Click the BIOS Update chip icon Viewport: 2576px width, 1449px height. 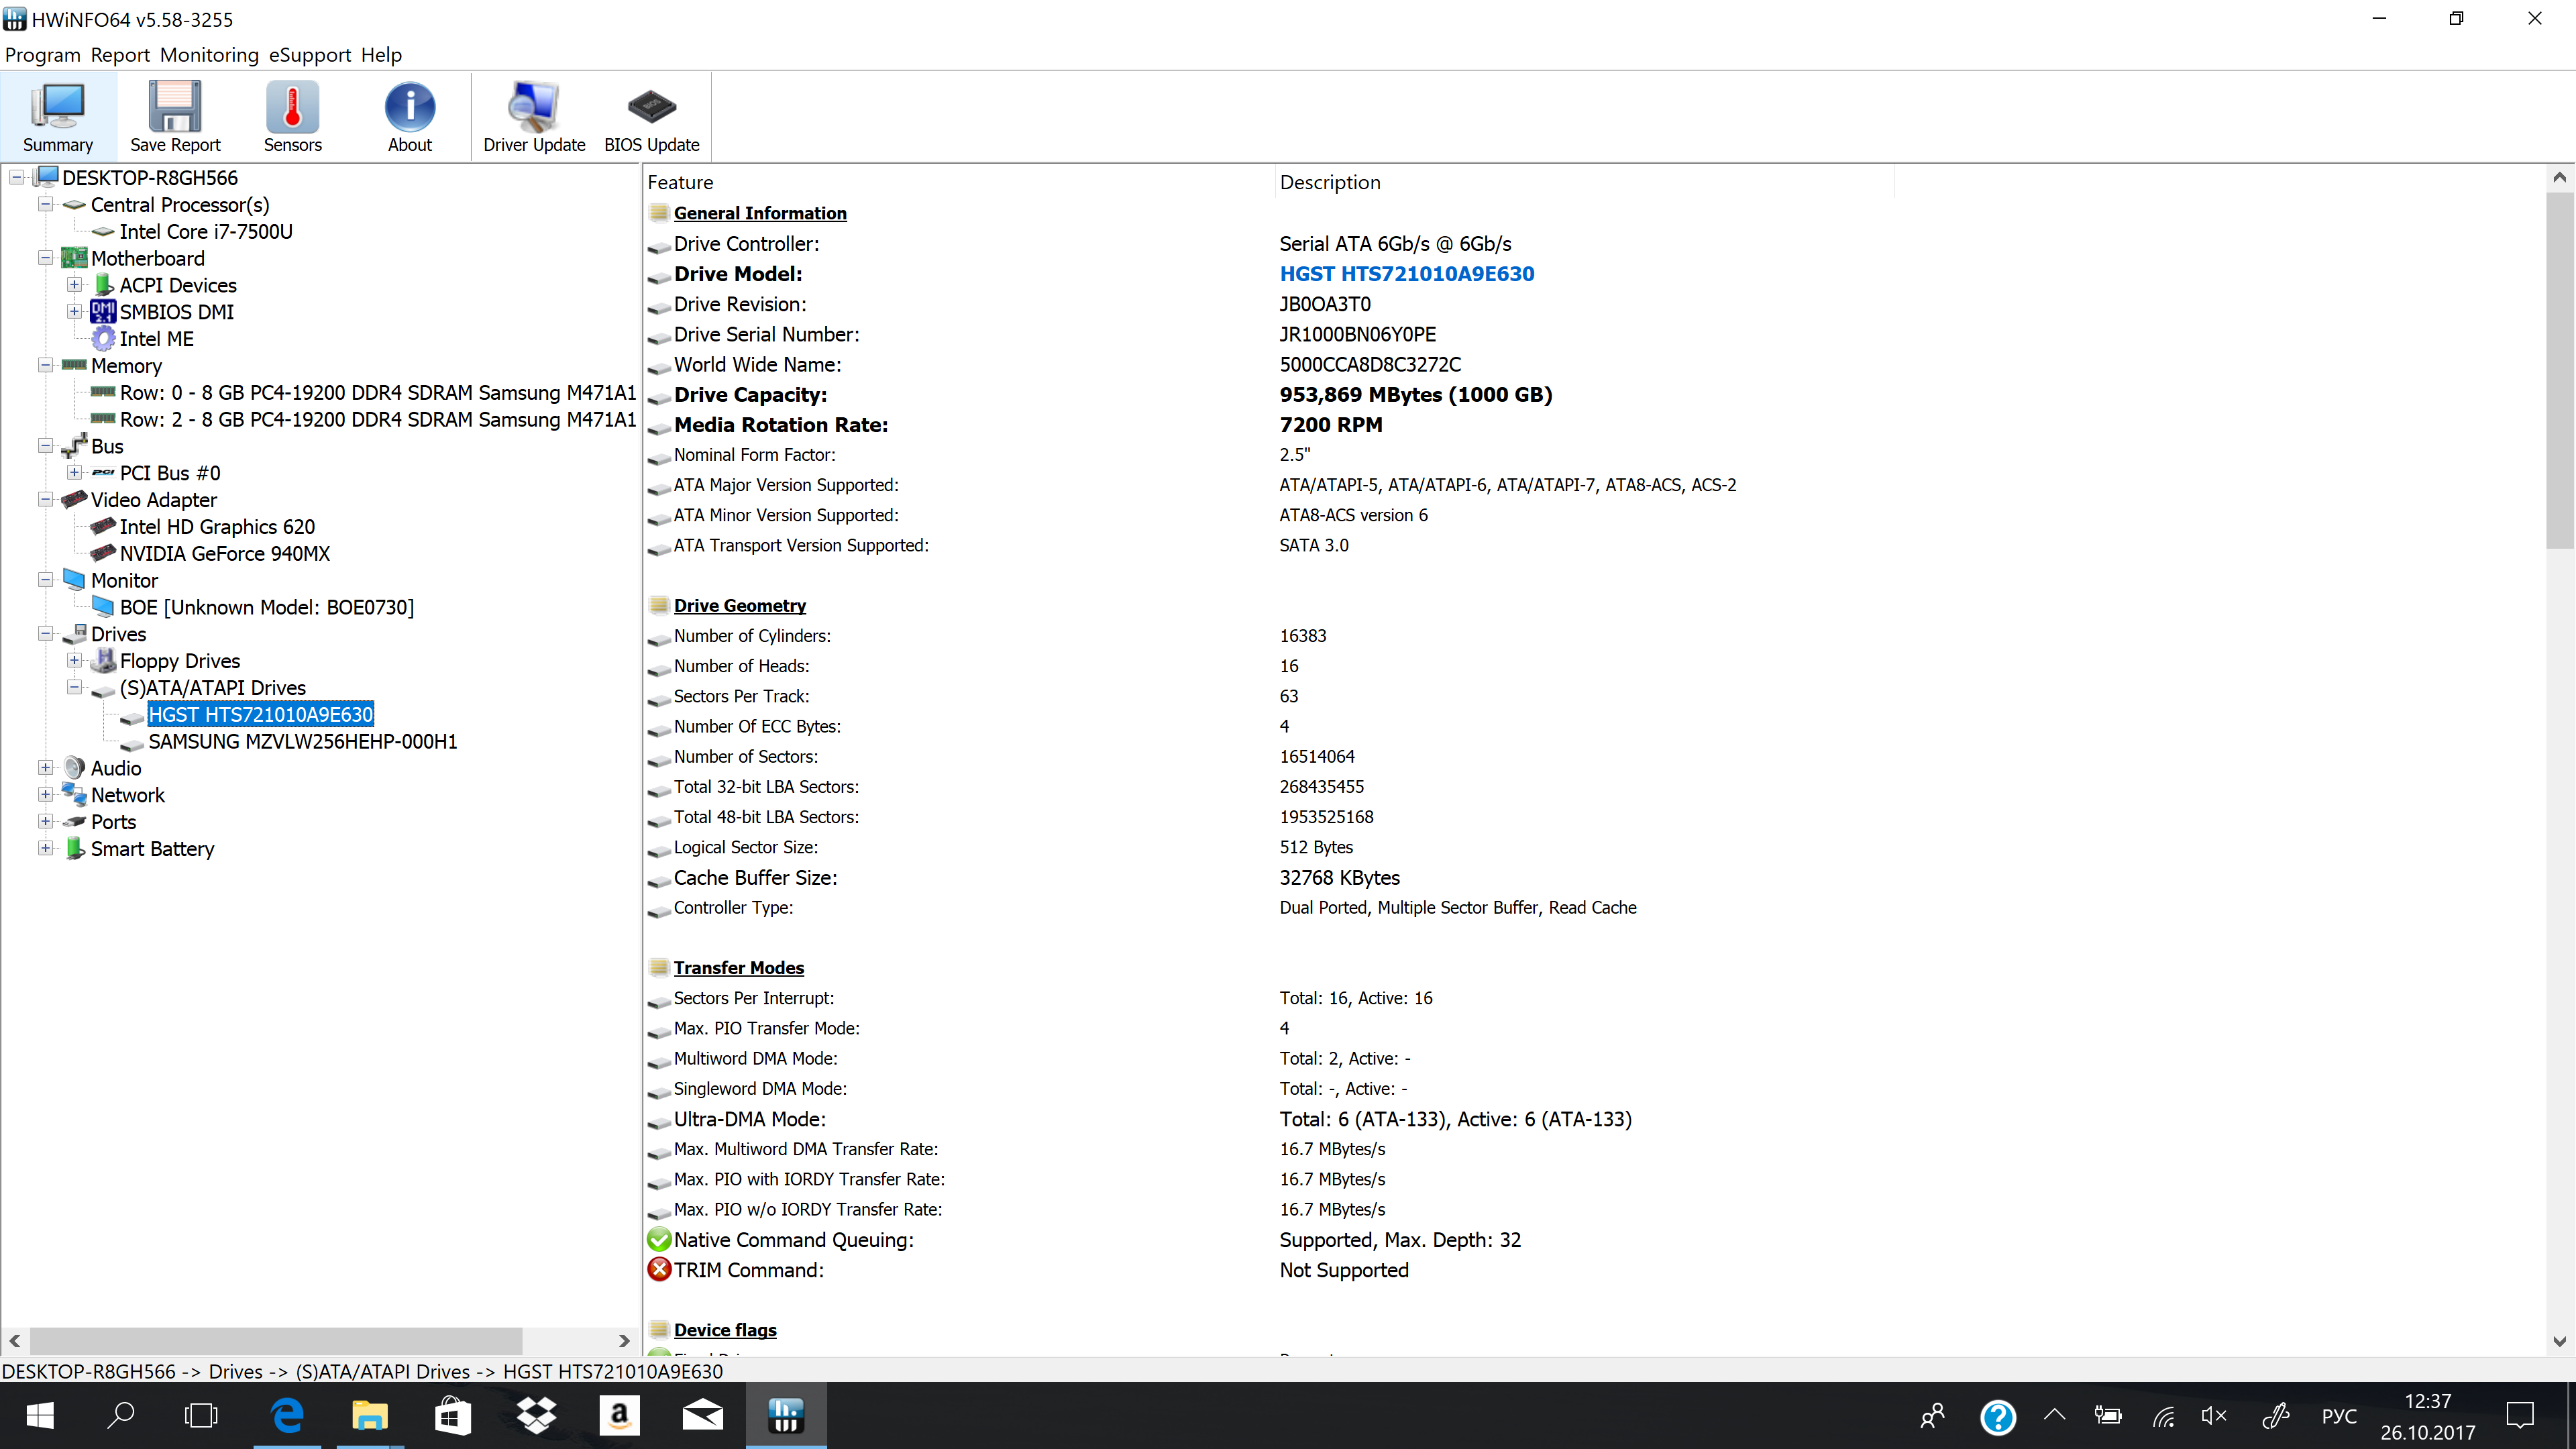(652, 117)
